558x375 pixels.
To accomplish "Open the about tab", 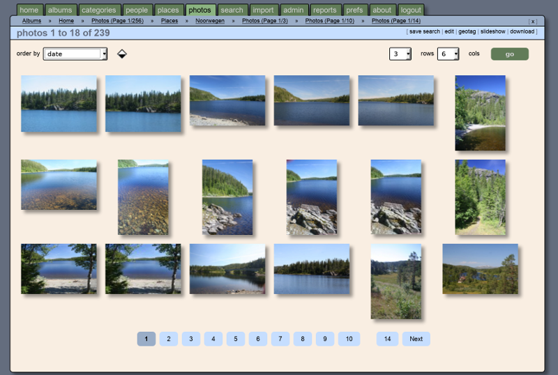I will (x=382, y=10).
